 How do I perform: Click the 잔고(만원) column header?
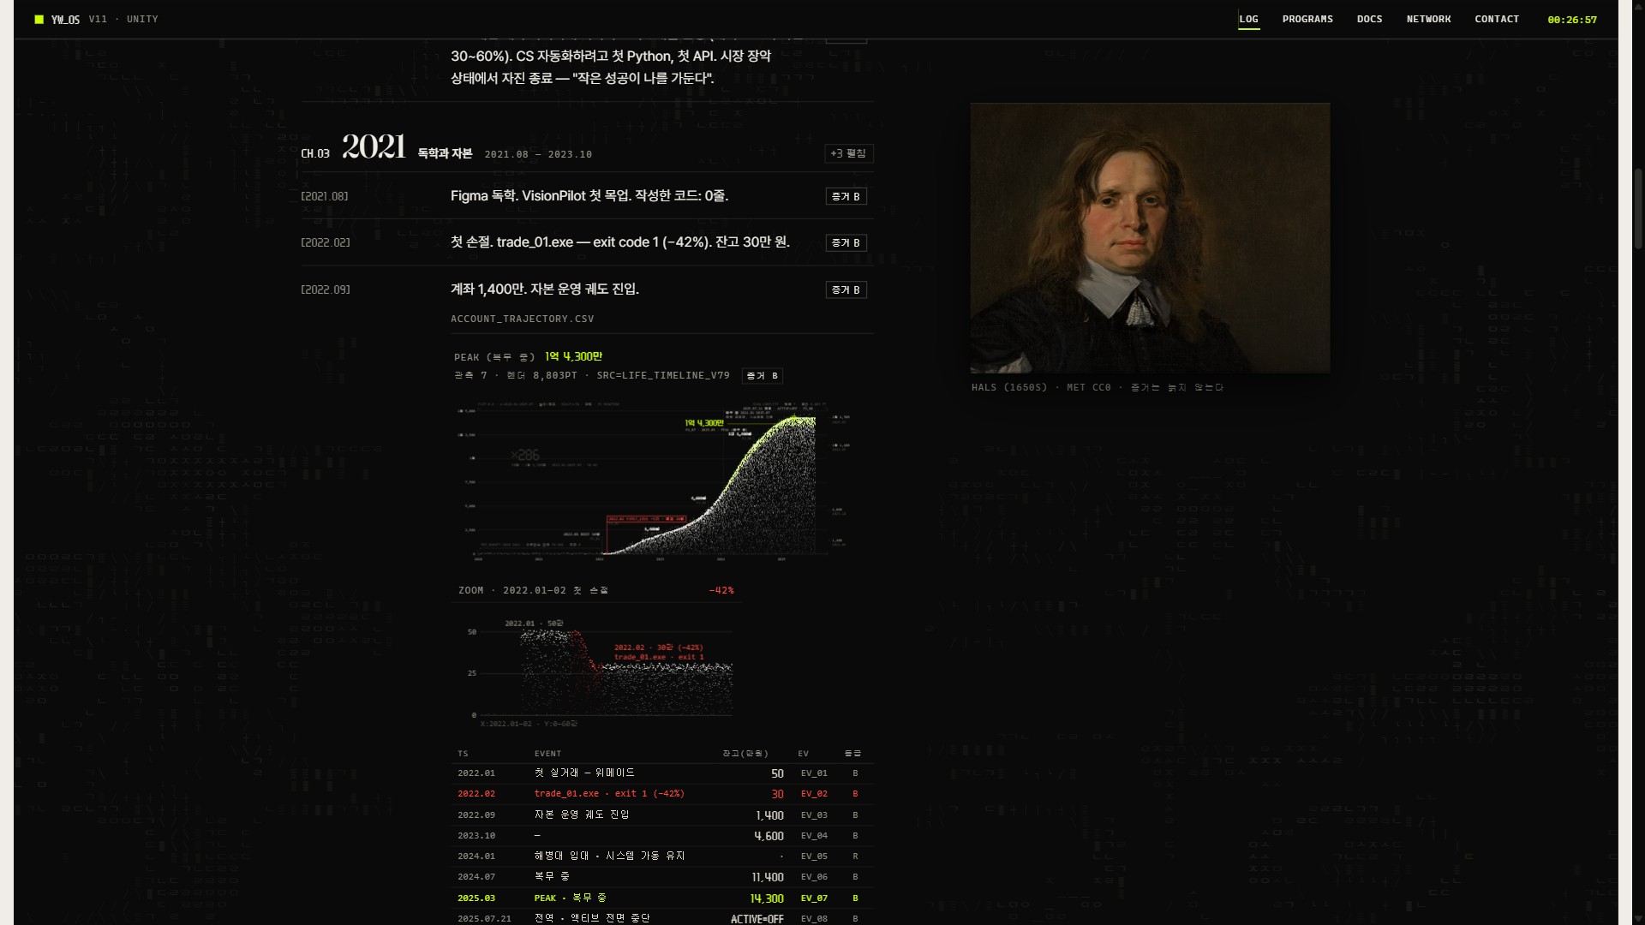coord(745,754)
